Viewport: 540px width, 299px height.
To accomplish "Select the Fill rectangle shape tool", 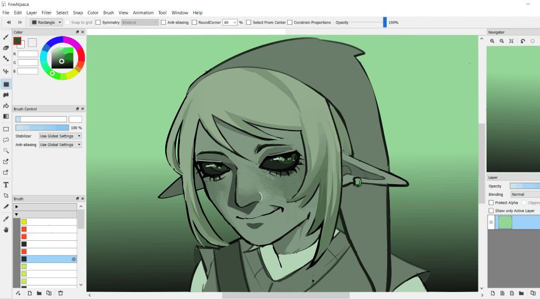I will click(6, 84).
